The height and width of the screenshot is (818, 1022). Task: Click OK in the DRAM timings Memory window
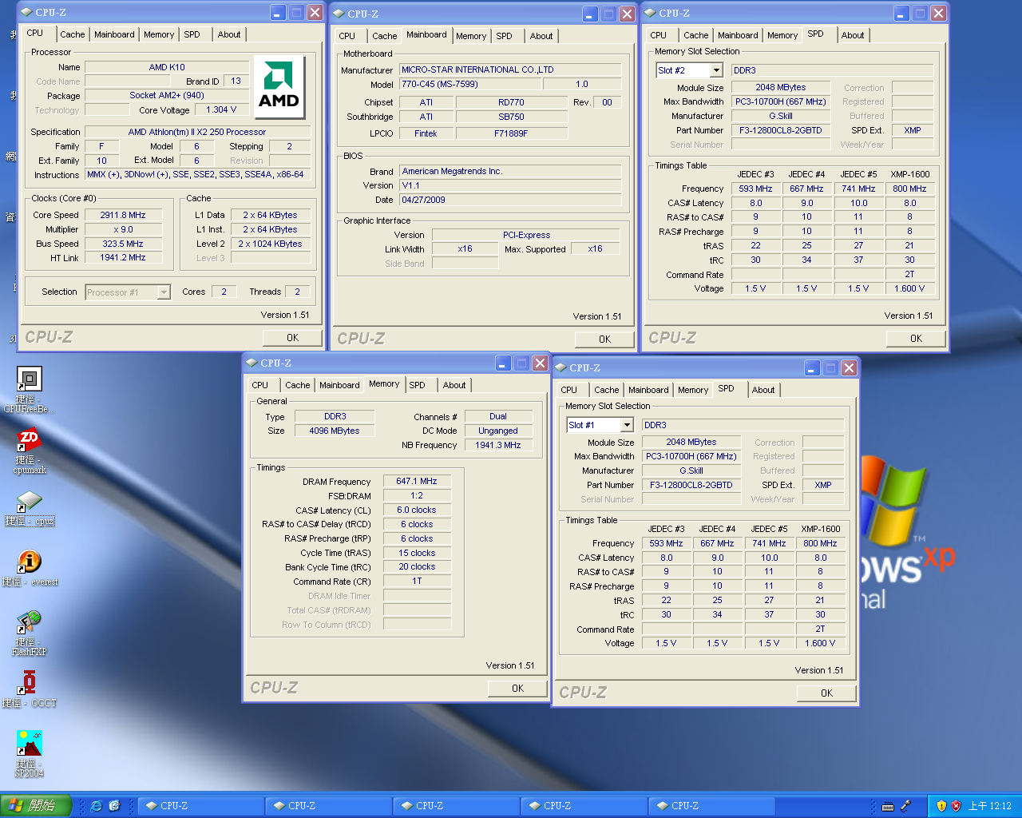(518, 689)
